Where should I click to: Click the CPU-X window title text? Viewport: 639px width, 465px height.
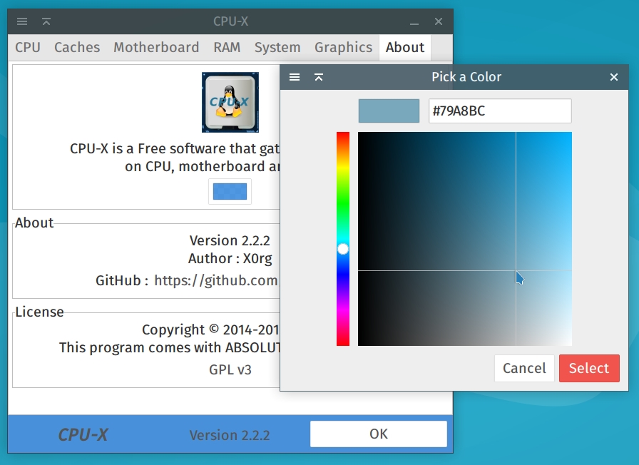(230, 21)
